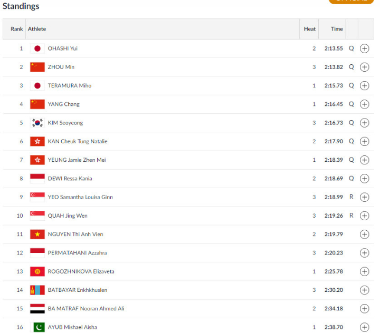Click South Korea flag icon
Screen dimensions: 380x333
click(x=37, y=123)
